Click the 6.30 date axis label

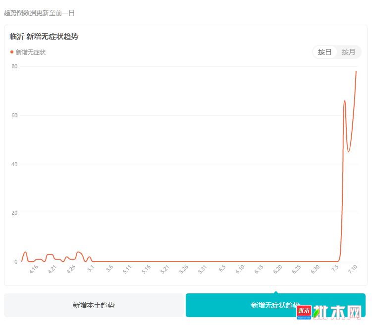315,270
